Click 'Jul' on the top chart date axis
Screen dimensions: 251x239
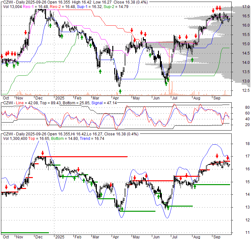[174, 98]
